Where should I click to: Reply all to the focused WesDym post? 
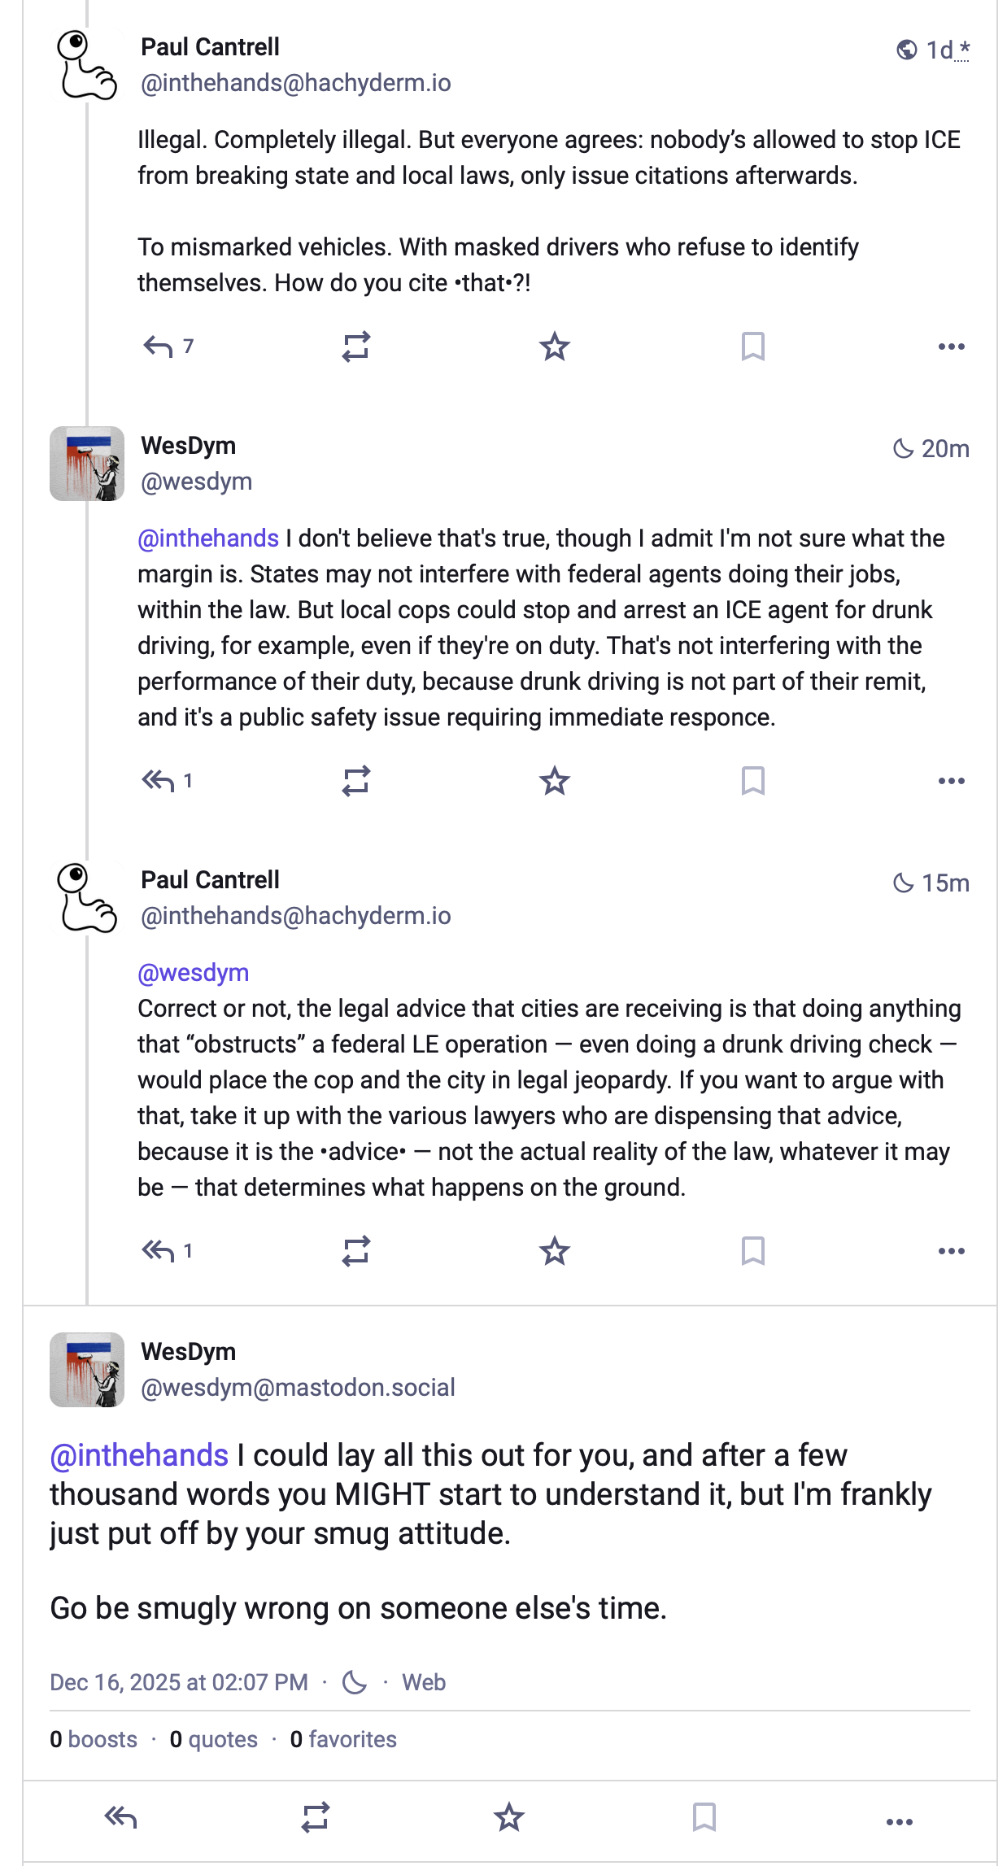[x=121, y=1817]
